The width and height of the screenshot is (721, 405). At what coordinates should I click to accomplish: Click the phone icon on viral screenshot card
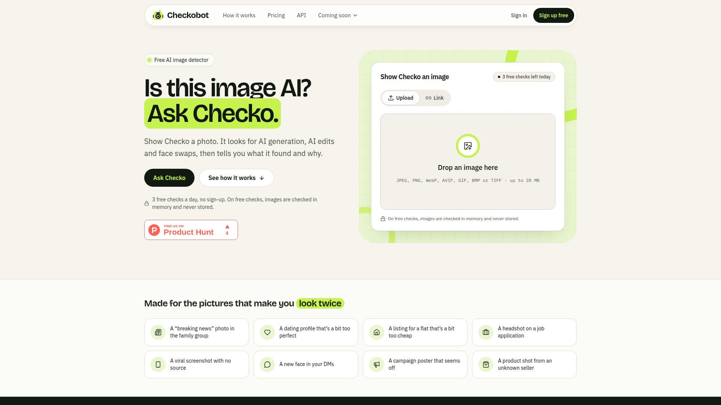pos(158,364)
